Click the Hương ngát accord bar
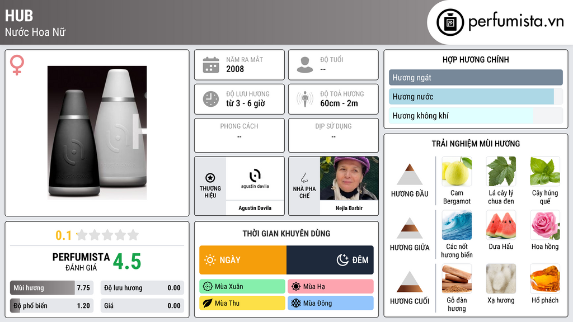This screenshot has height=322, width=573. coord(476,77)
